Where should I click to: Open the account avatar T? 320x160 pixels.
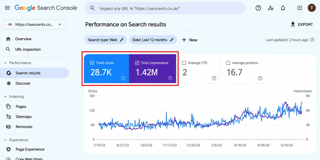tap(312, 8)
